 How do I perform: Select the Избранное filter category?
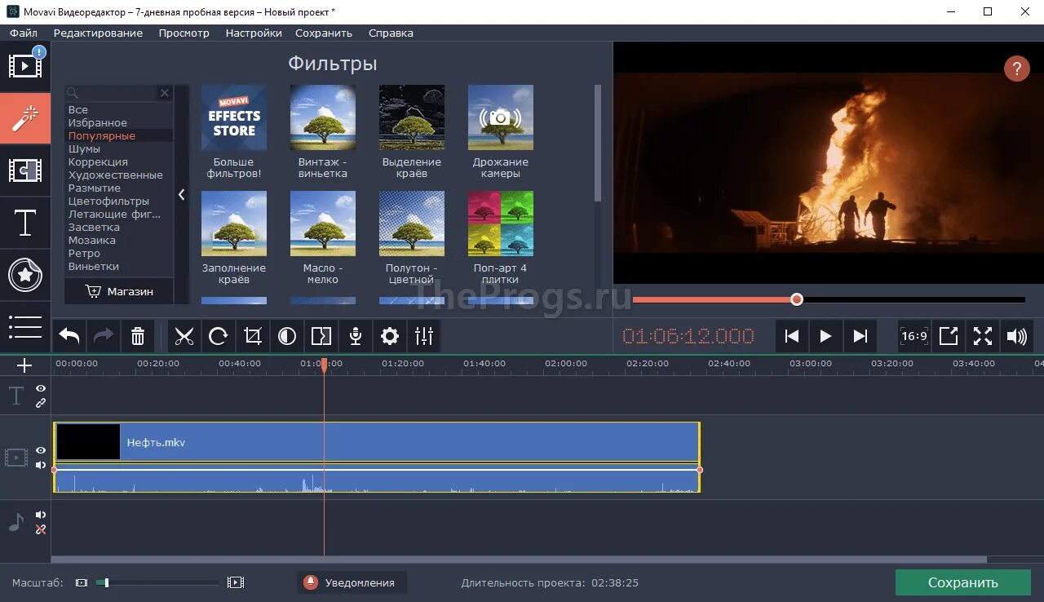click(98, 123)
